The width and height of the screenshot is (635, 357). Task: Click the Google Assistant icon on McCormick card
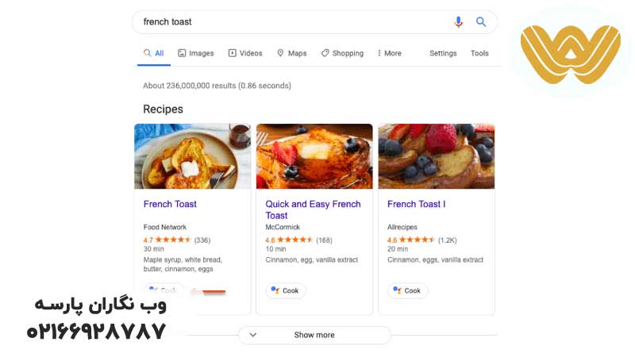tap(275, 290)
